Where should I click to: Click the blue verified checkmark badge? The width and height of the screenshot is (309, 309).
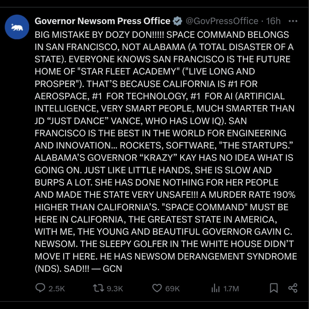(x=177, y=21)
